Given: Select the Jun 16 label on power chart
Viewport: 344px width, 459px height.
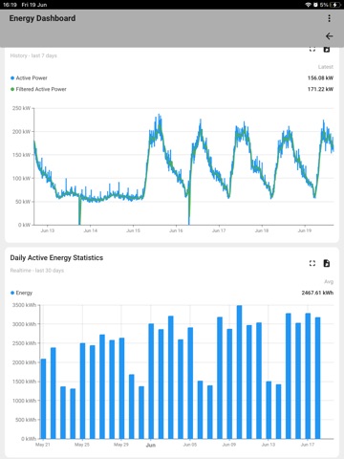Looking at the screenshot, I should (176, 230).
